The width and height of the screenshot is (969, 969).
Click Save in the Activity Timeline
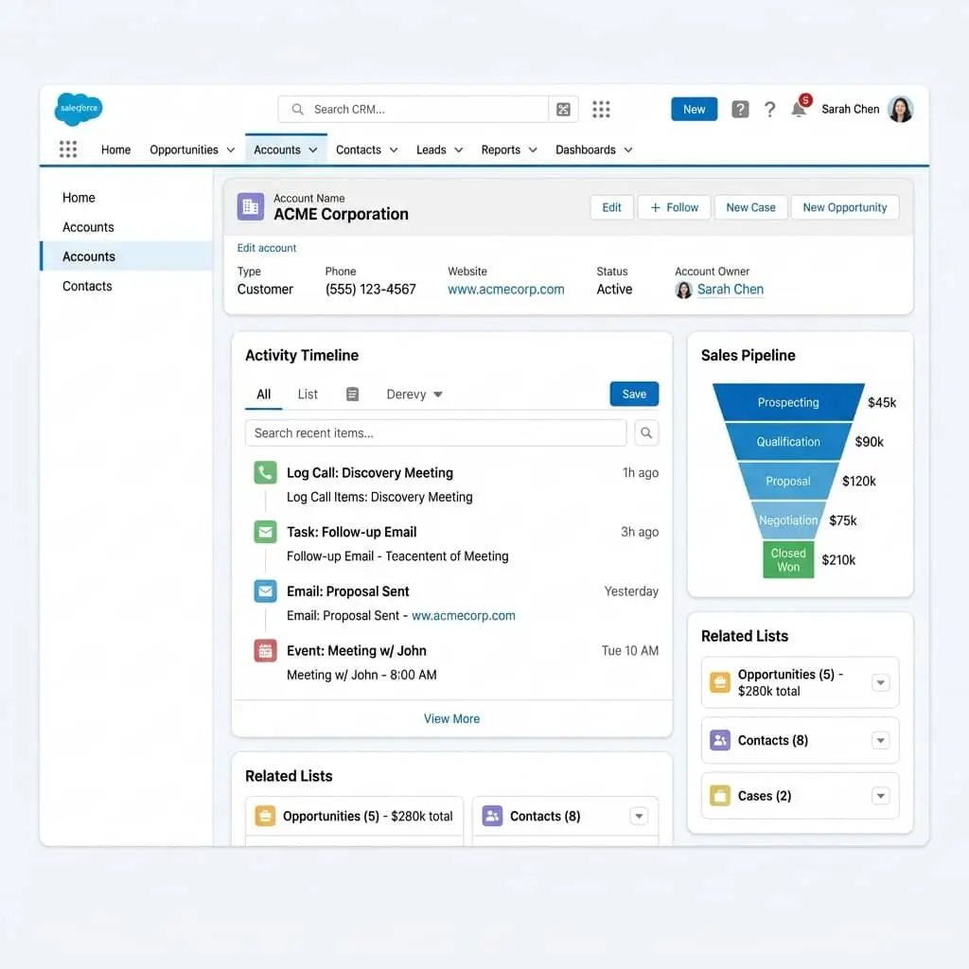[x=634, y=395]
